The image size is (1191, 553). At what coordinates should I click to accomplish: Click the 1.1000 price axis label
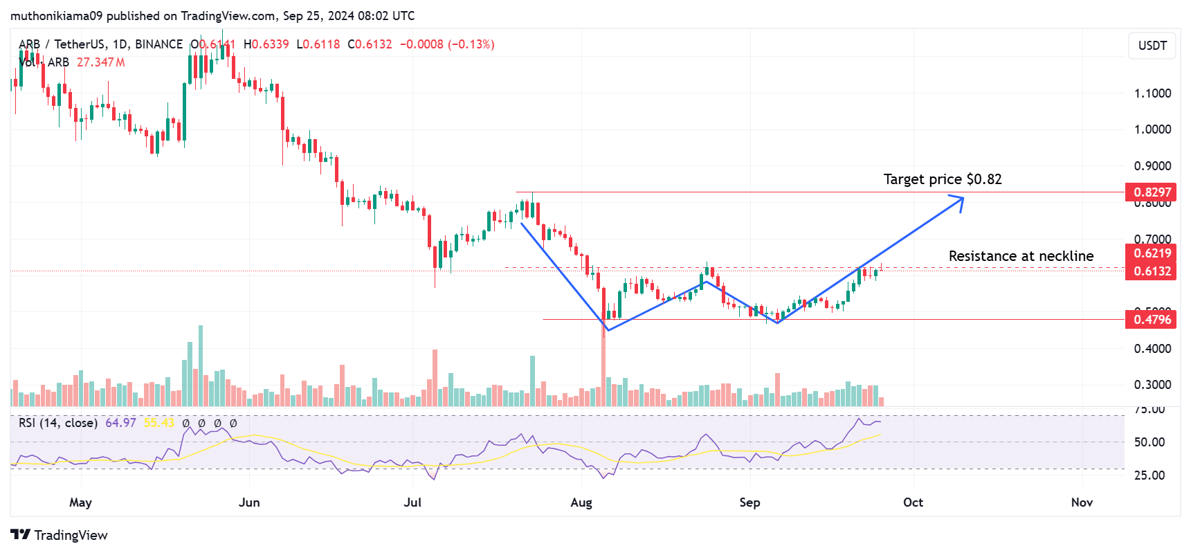1152,93
